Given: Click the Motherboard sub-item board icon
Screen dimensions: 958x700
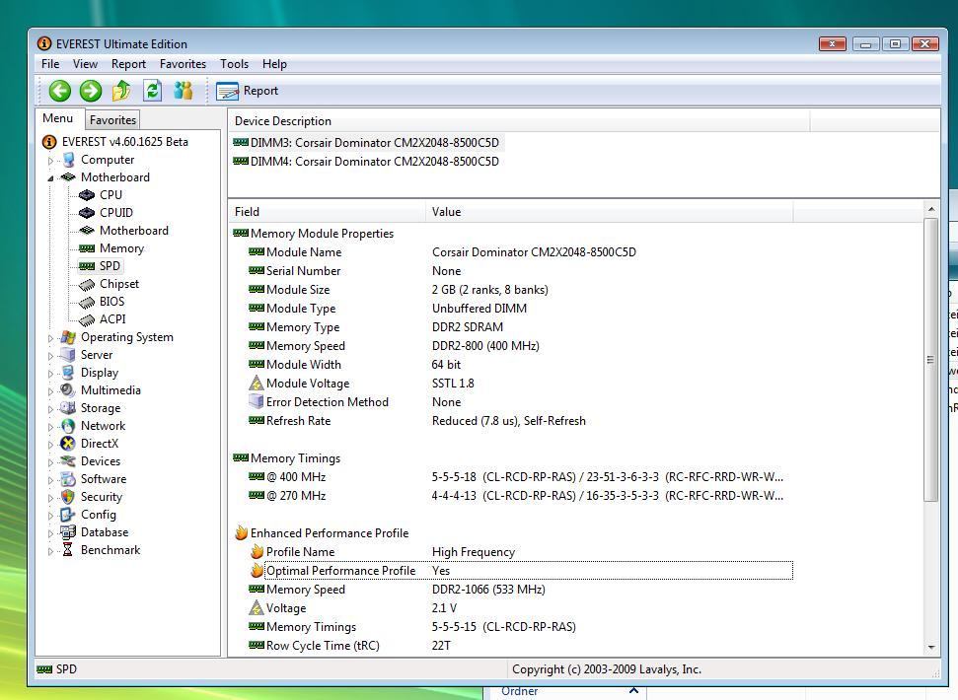Looking at the screenshot, I should 87,231.
